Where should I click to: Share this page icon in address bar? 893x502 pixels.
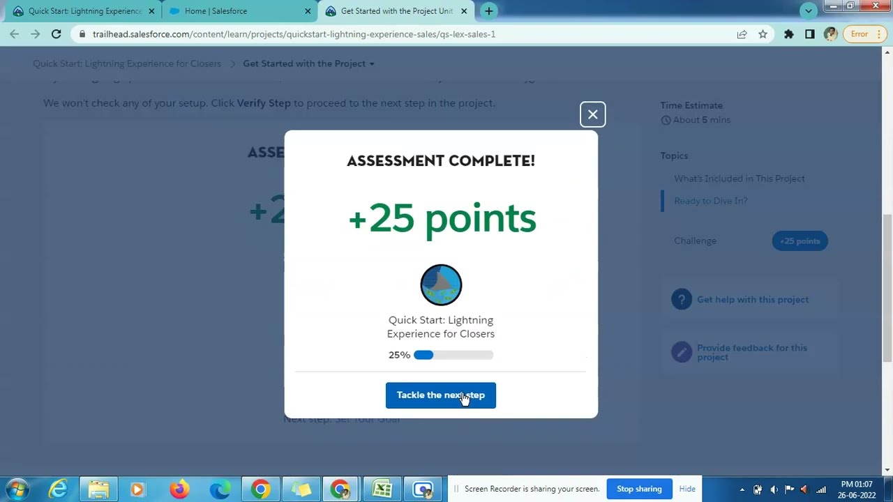coord(742,34)
